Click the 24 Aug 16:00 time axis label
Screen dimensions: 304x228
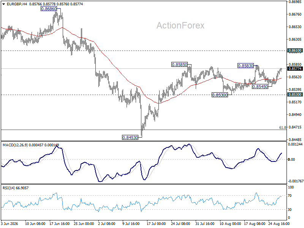pos(279,224)
